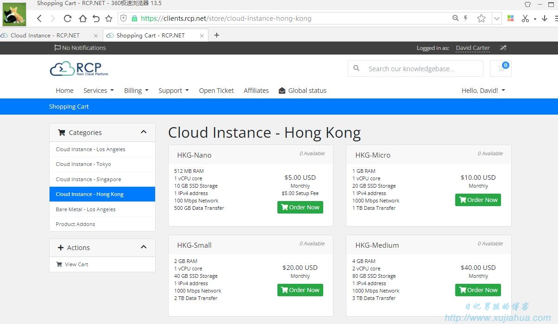Open the browser hamburger menu

point(556,18)
